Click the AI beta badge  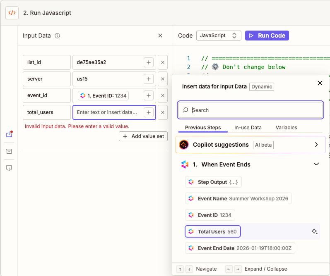point(263,145)
